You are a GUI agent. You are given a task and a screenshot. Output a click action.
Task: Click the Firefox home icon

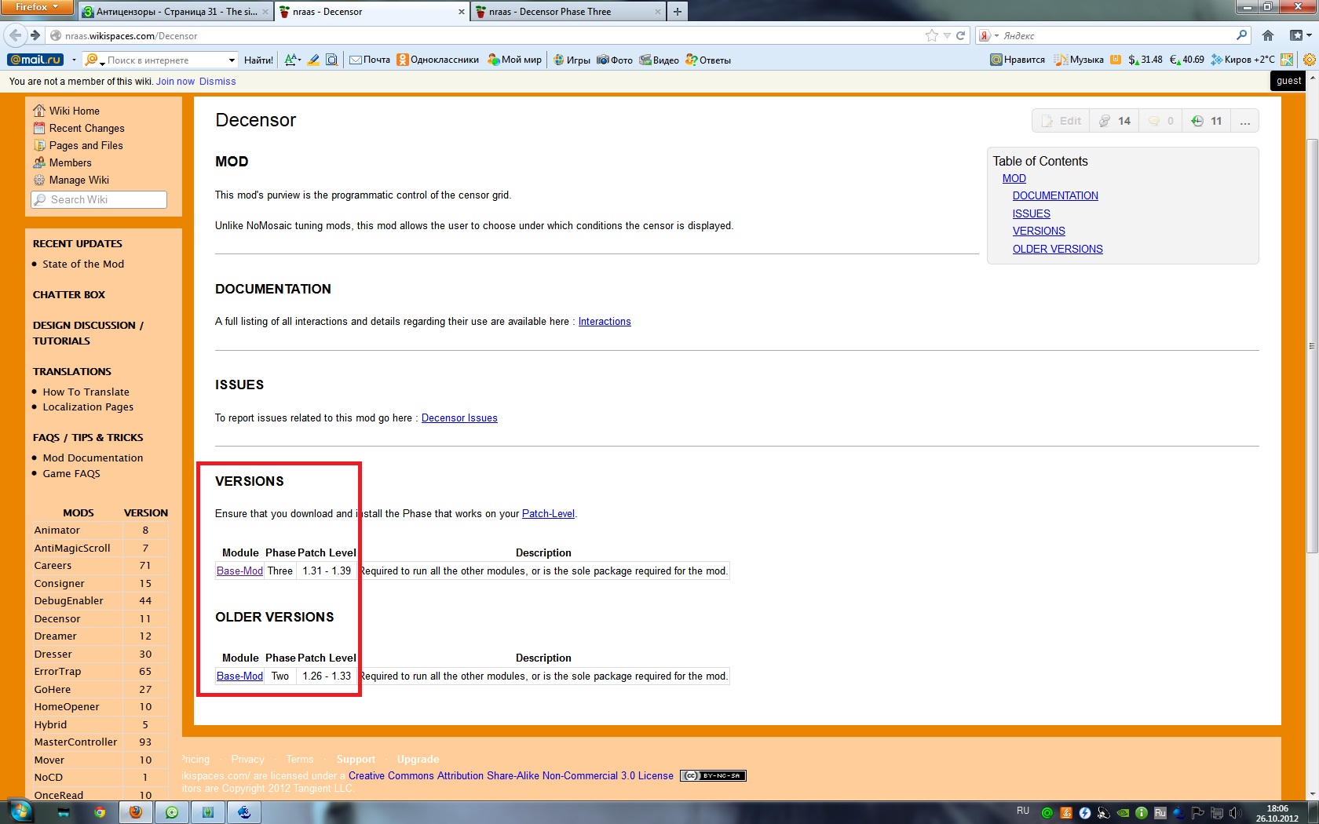click(x=1268, y=35)
